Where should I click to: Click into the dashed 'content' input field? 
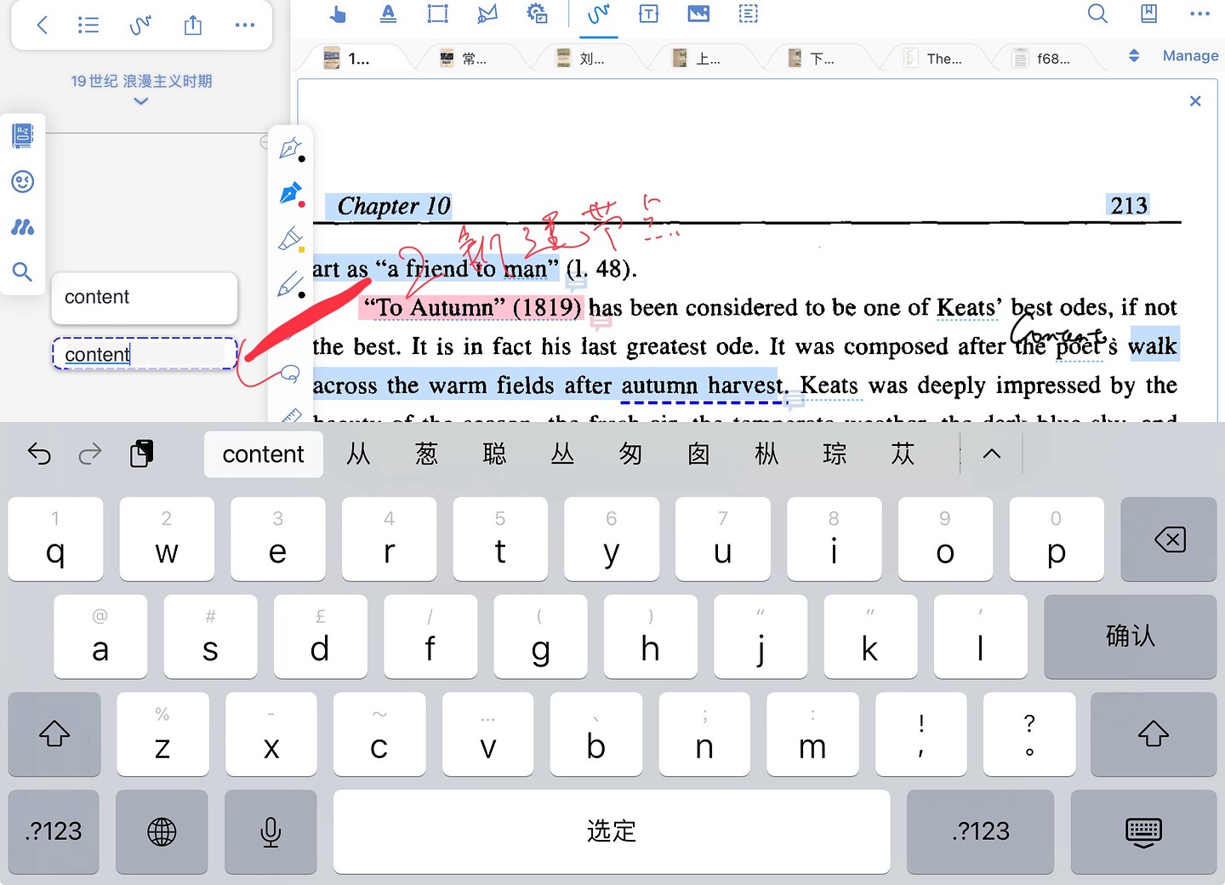tap(144, 354)
